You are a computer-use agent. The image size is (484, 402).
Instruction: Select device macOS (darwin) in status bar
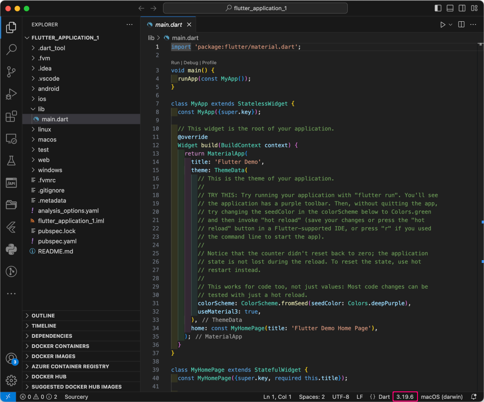442,397
